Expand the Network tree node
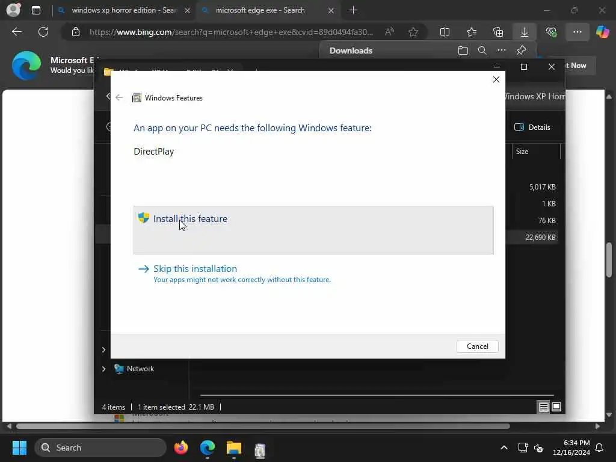Image resolution: width=616 pixels, height=462 pixels. (x=103, y=369)
